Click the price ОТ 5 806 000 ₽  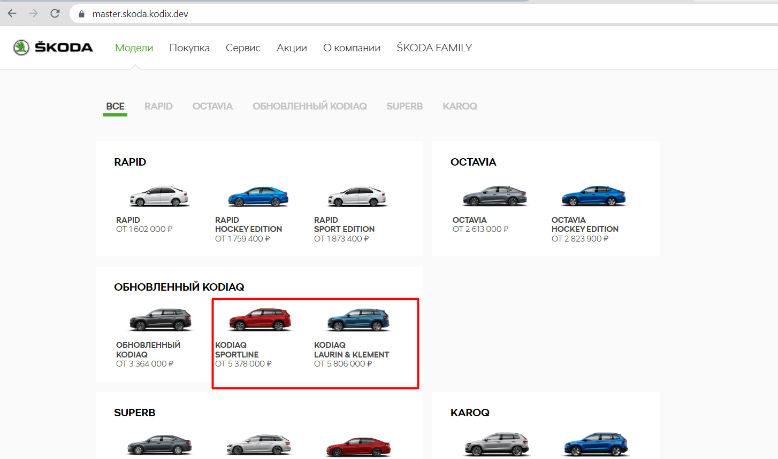click(343, 364)
